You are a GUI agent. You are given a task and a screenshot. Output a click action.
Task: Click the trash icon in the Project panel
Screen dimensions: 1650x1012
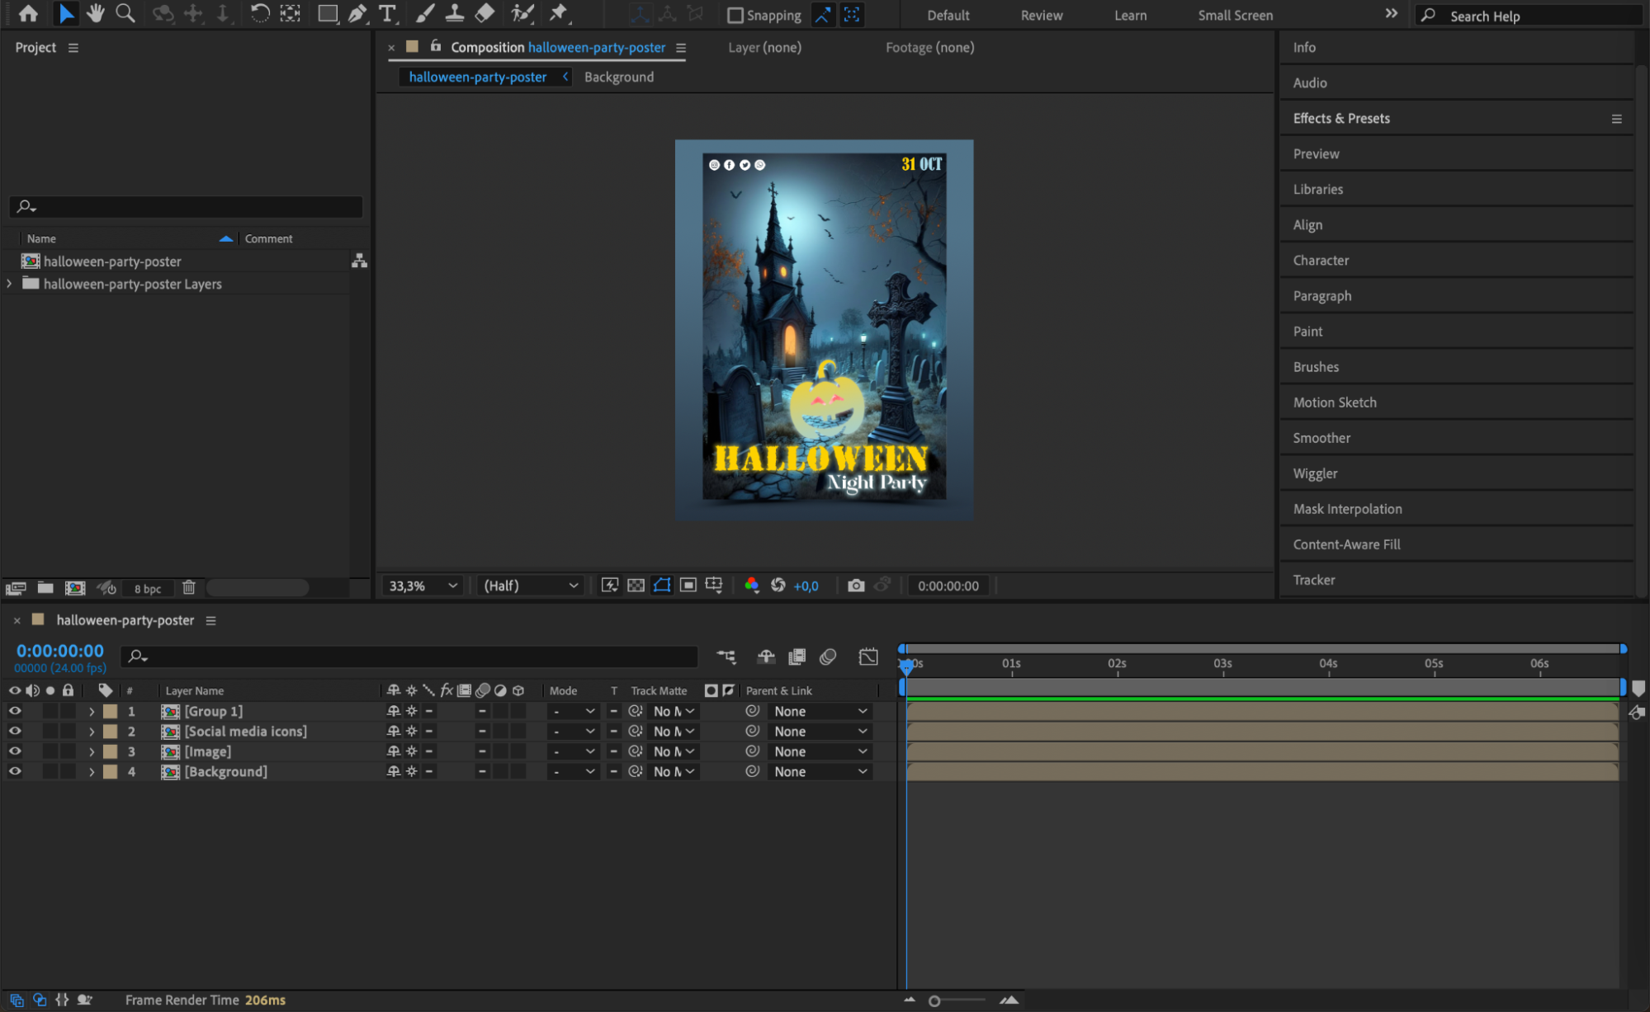[189, 587]
